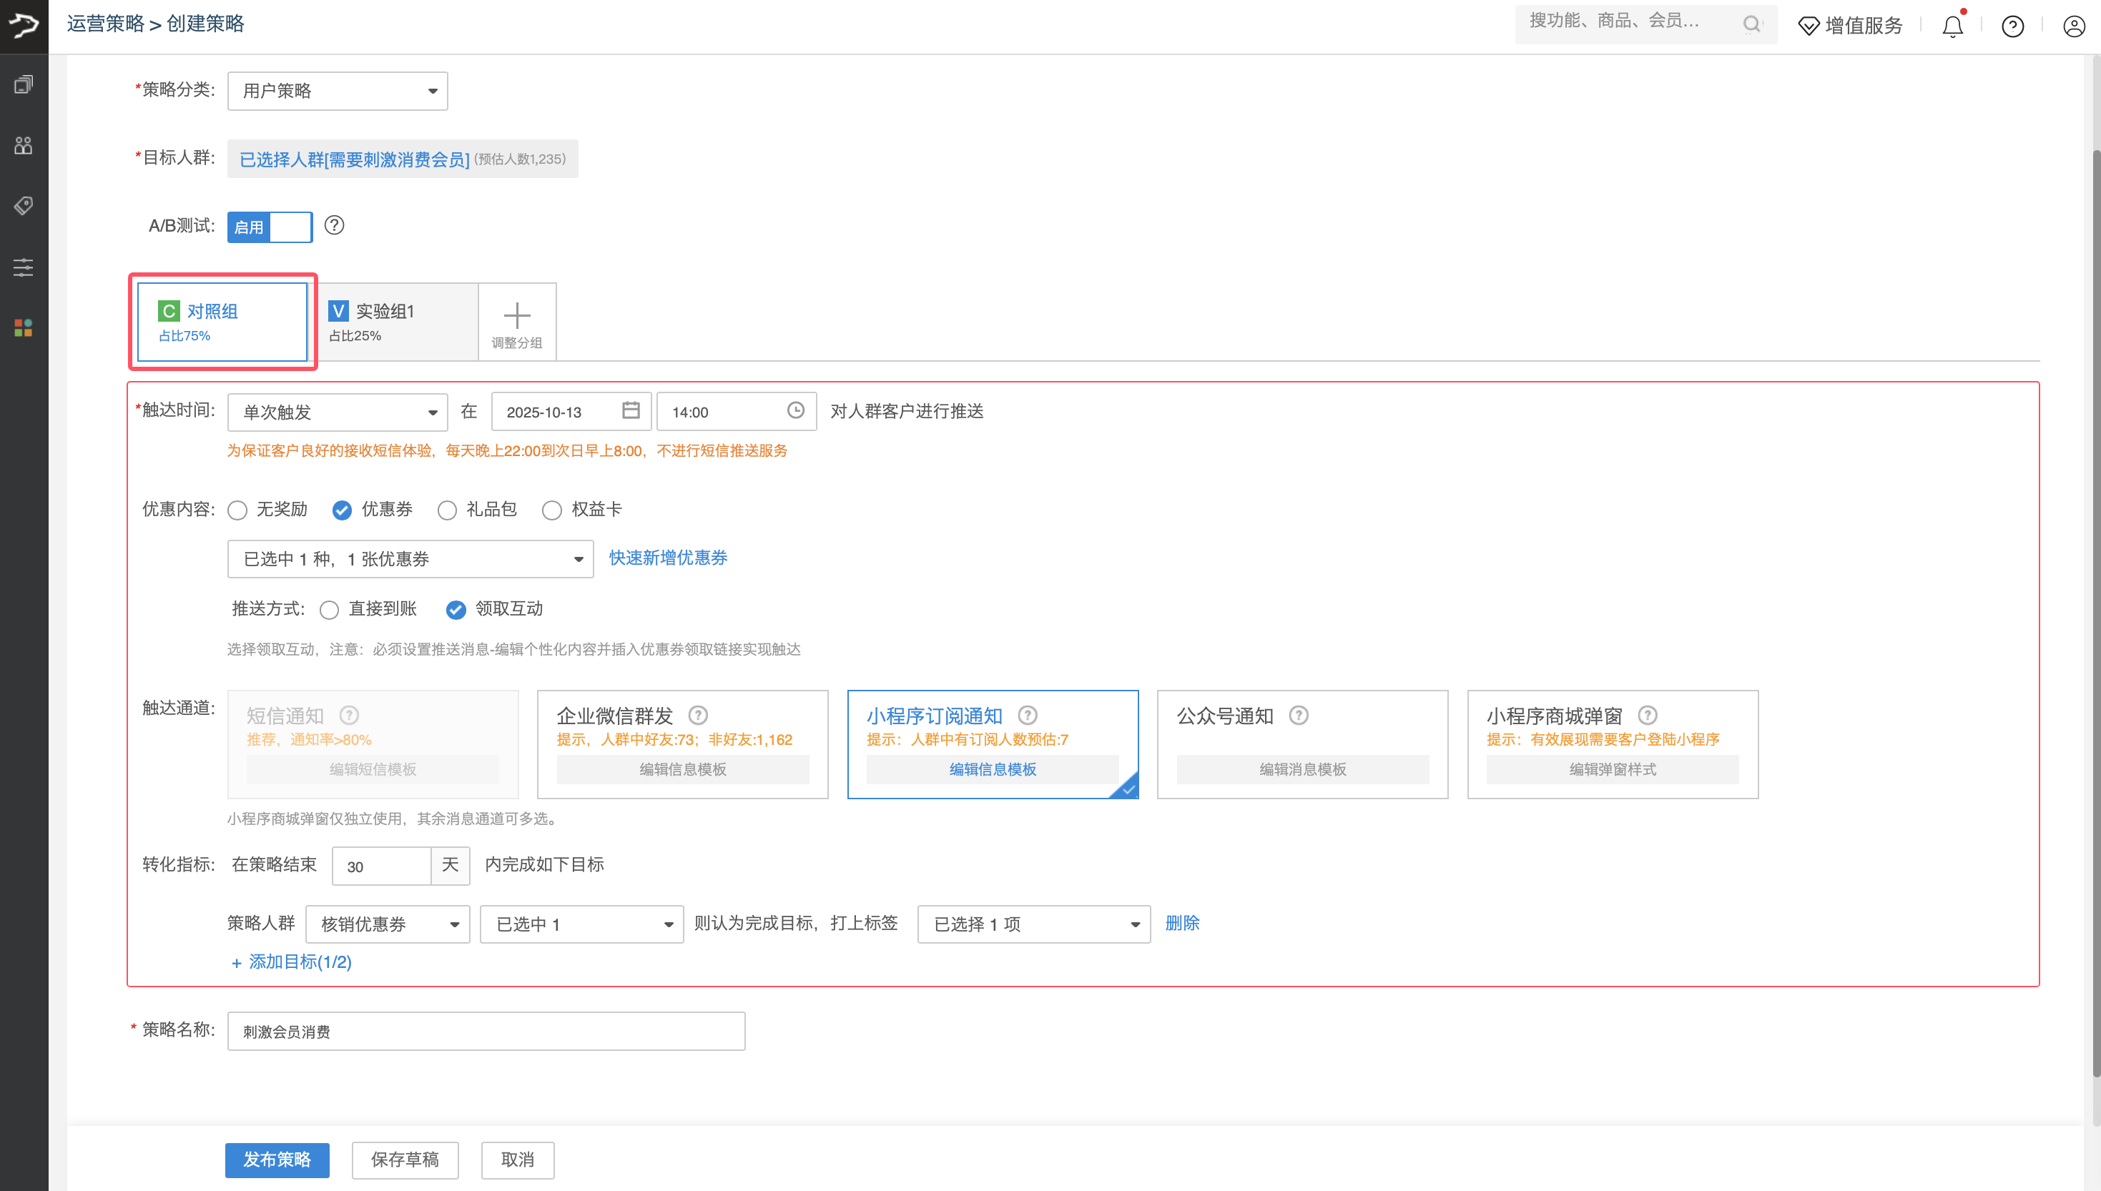
Task: Select the 礼品包 reward option
Action: [447, 510]
